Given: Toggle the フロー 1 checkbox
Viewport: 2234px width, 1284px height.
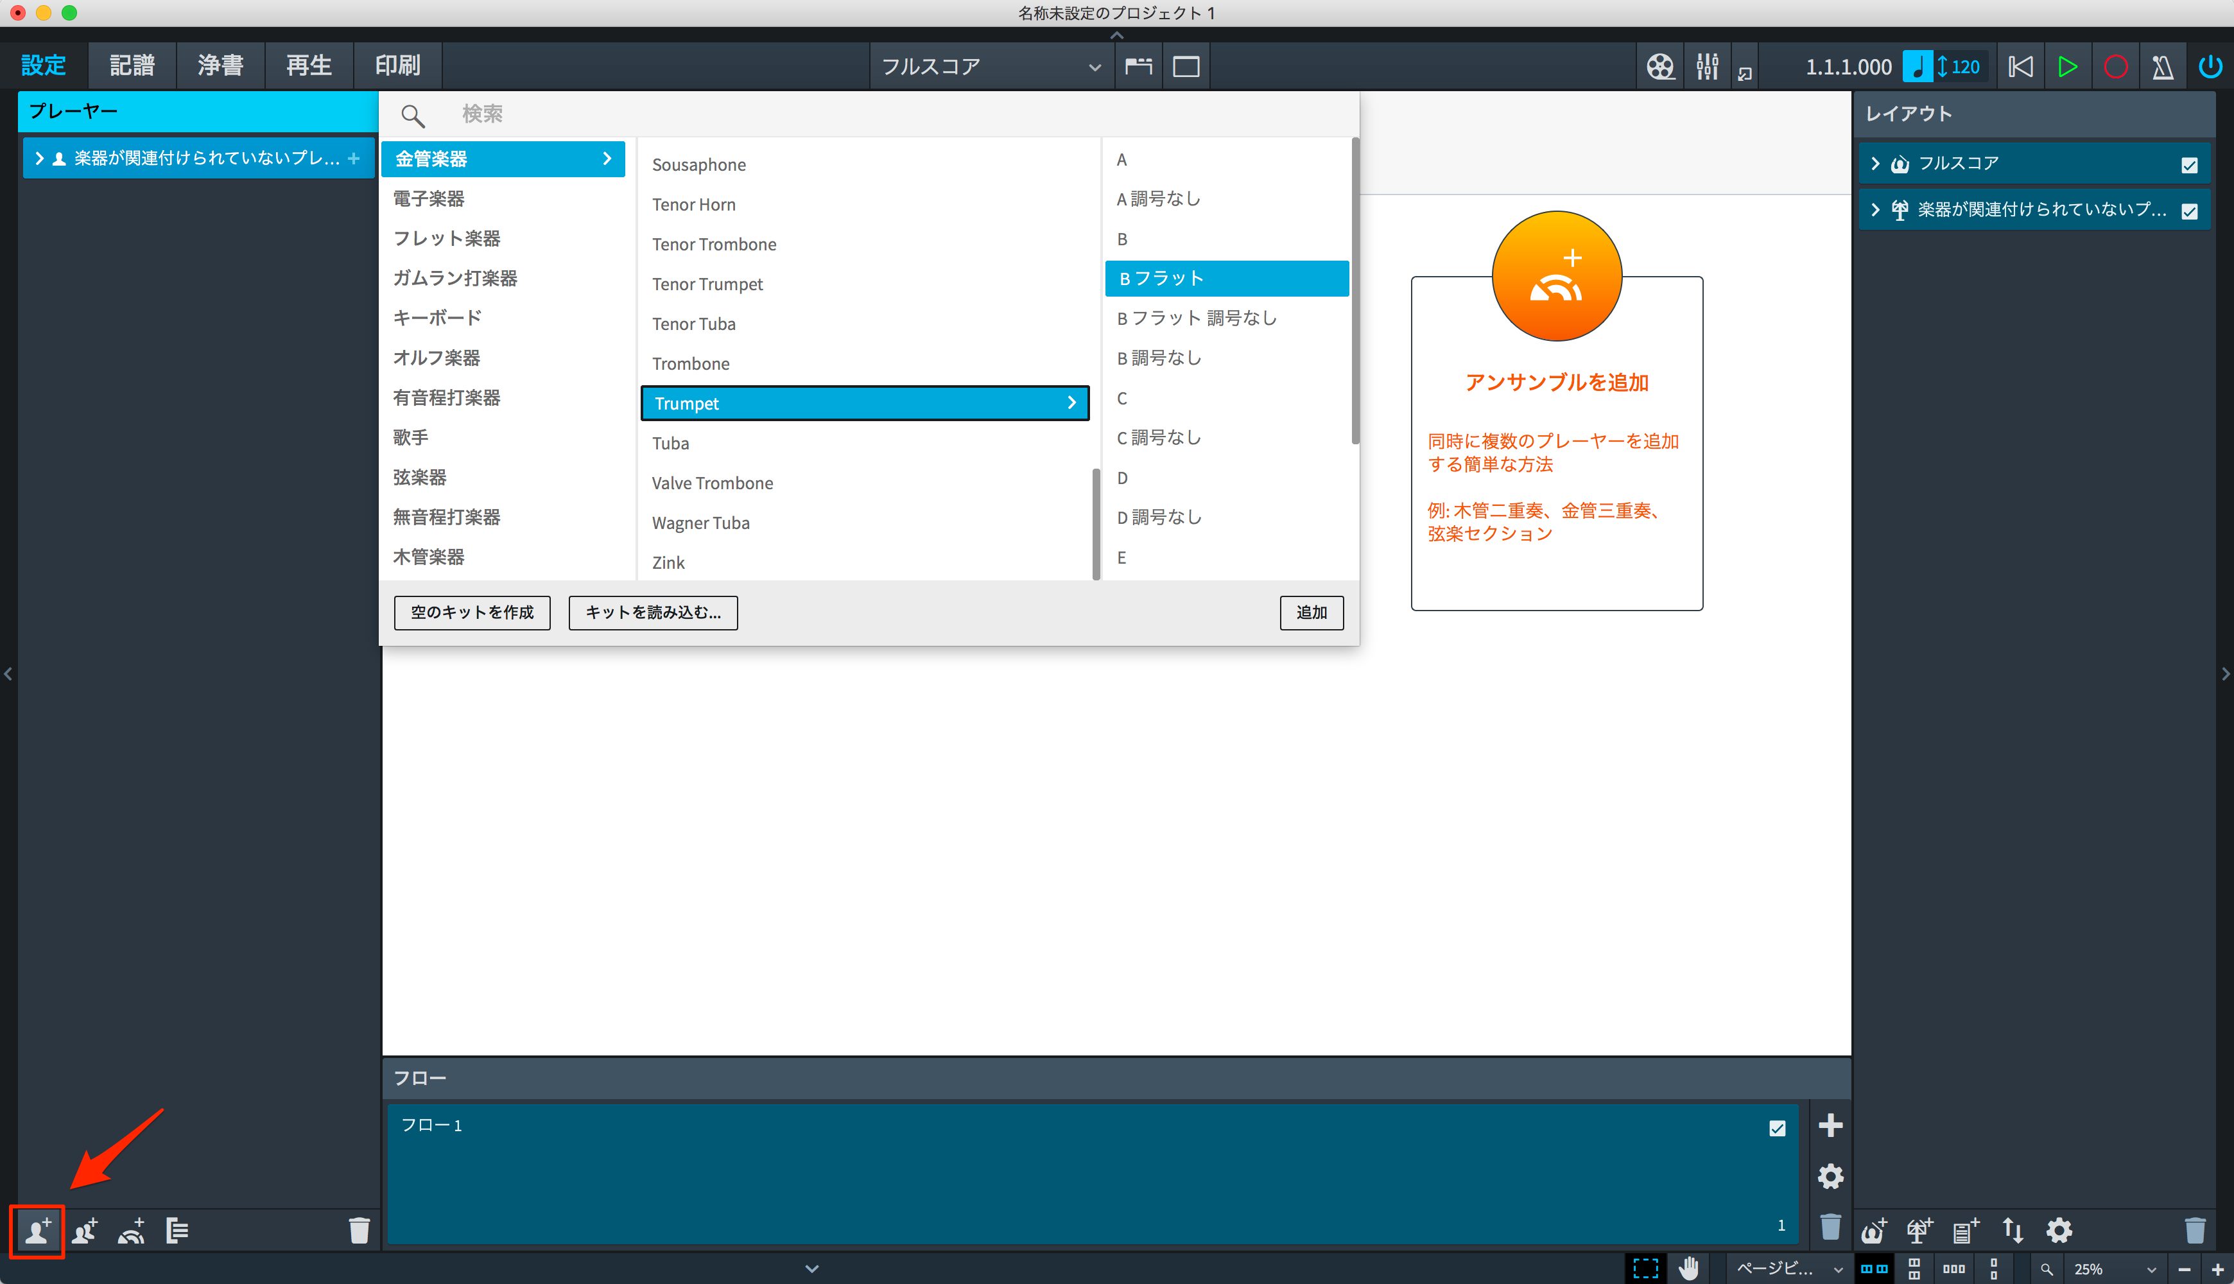Looking at the screenshot, I should pos(1776,1128).
